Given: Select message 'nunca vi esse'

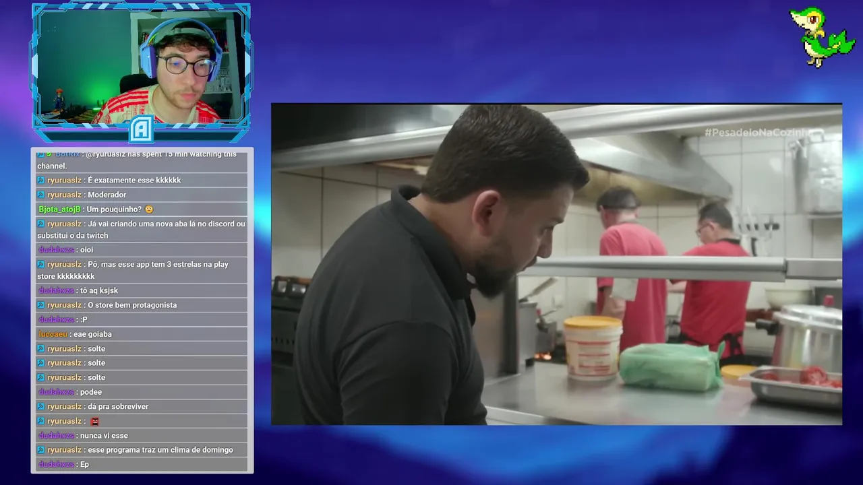Looking at the screenshot, I should (x=142, y=435).
